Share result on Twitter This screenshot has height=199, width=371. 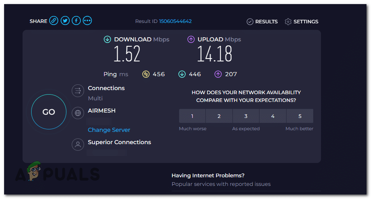click(x=65, y=21)
